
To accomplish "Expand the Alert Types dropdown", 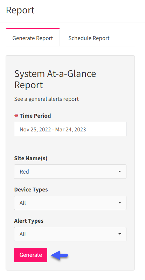I will point(70,234).
